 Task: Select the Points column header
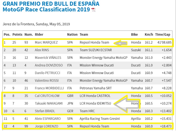[x=17, y=35]
